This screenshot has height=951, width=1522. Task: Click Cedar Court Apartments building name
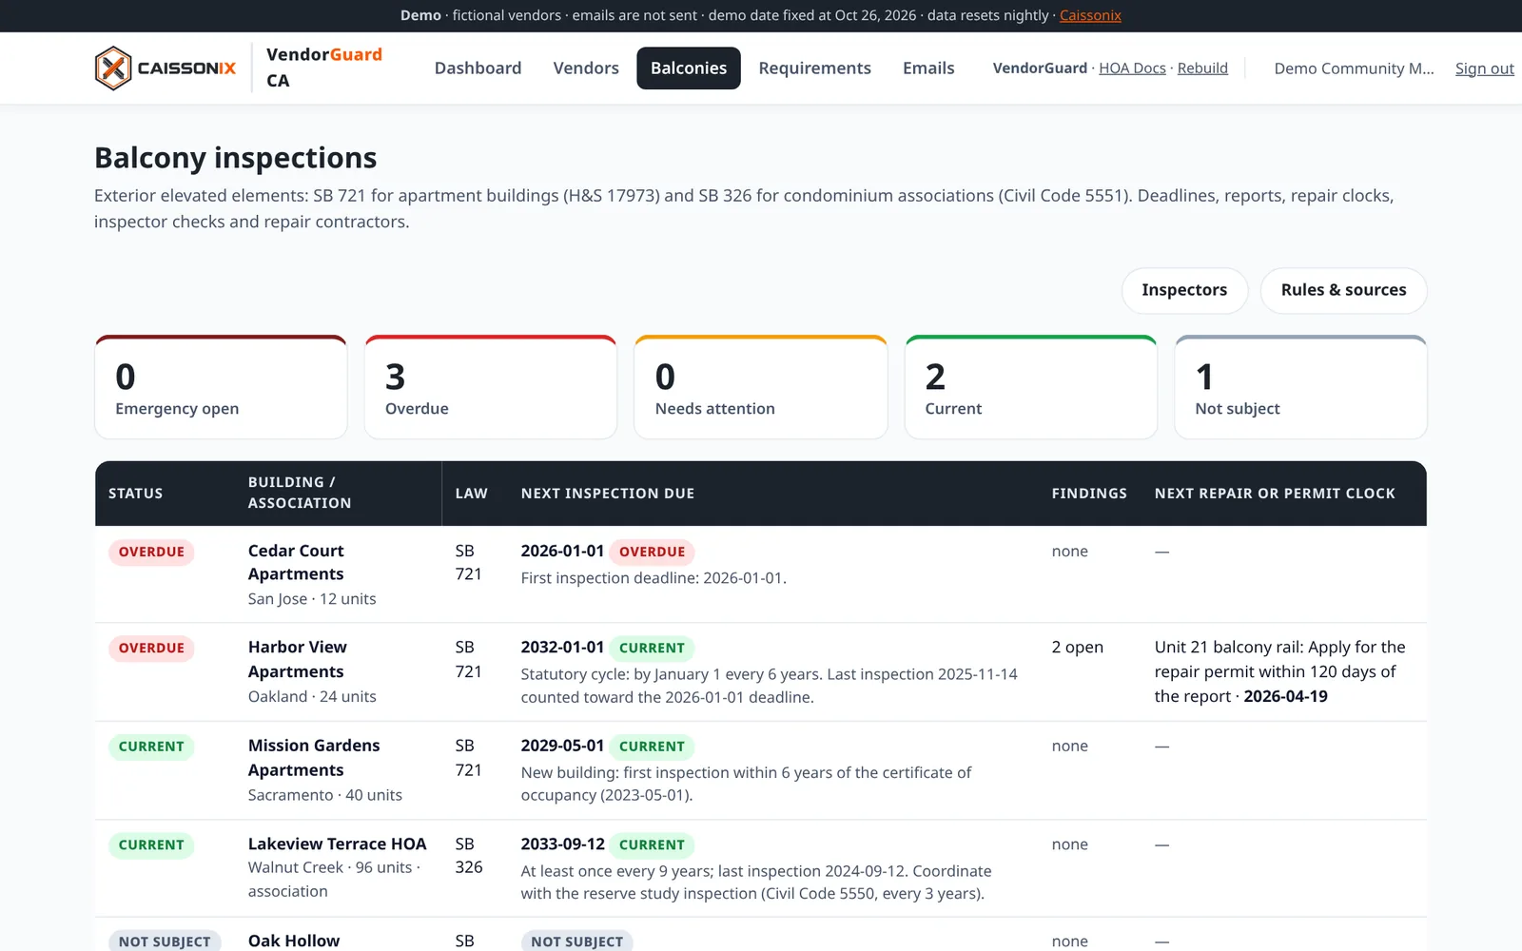pos(296,562)
